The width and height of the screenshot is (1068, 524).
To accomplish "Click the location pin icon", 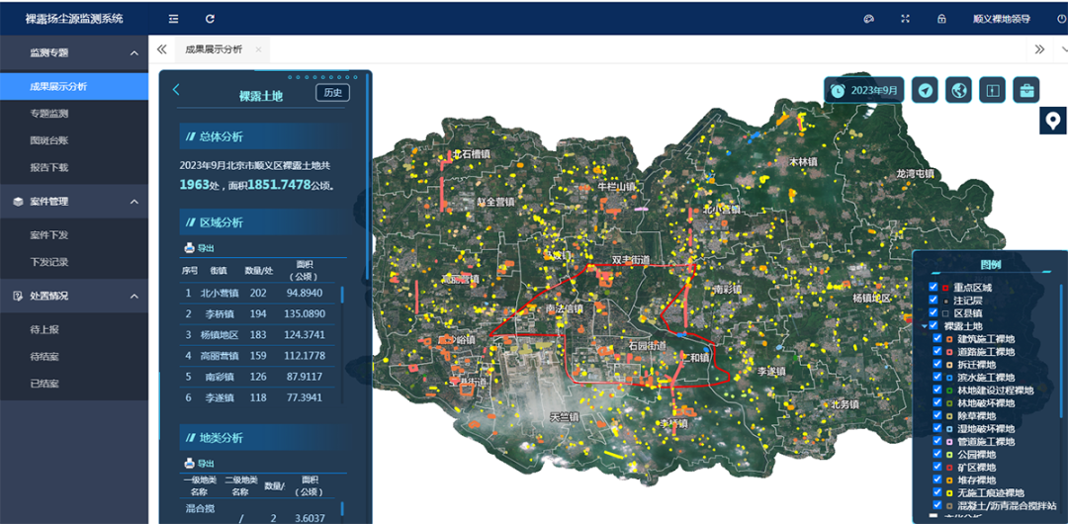I will click(x=1053, y=121).
